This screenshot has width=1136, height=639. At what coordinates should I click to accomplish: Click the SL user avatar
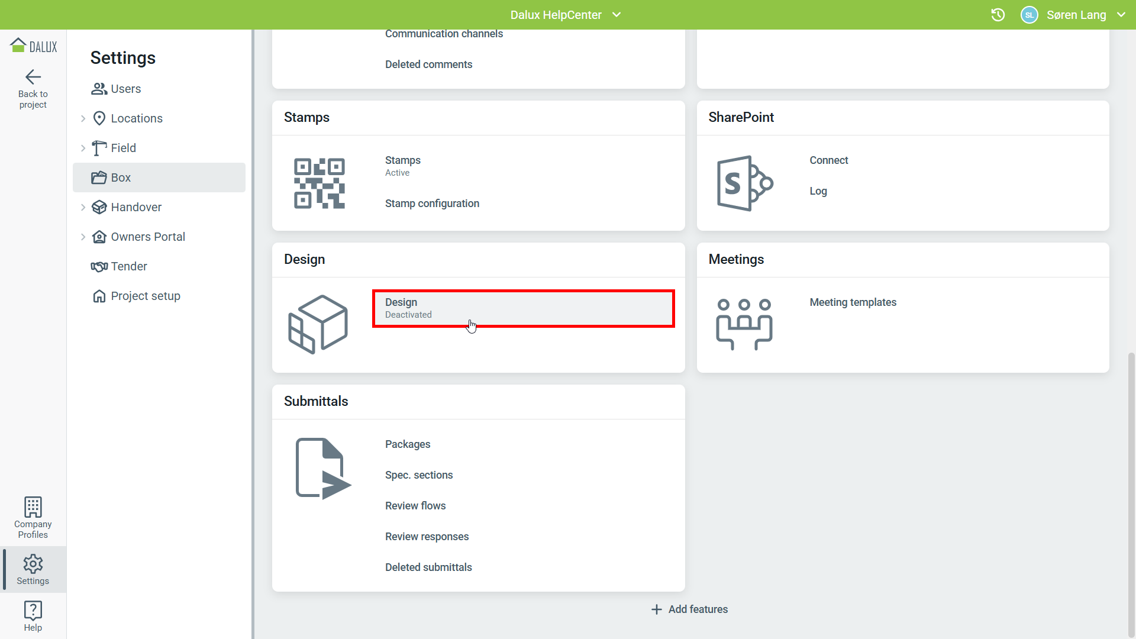(1029, 15)
